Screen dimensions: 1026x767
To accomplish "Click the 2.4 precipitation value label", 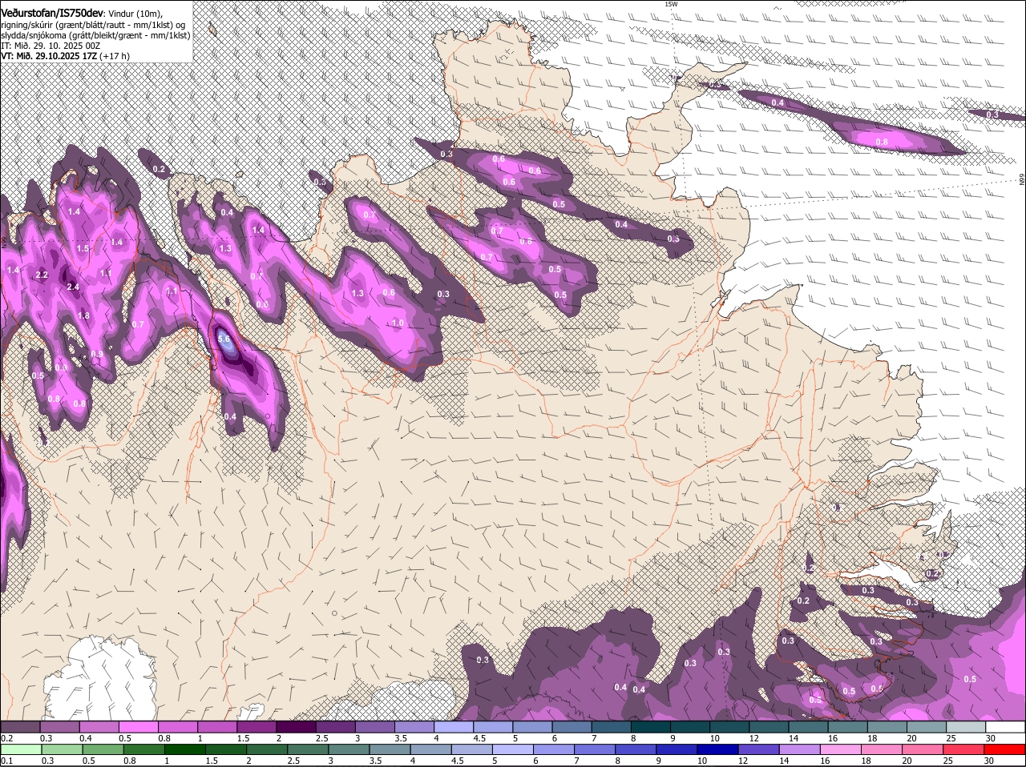I will click(x=73, y=287).
